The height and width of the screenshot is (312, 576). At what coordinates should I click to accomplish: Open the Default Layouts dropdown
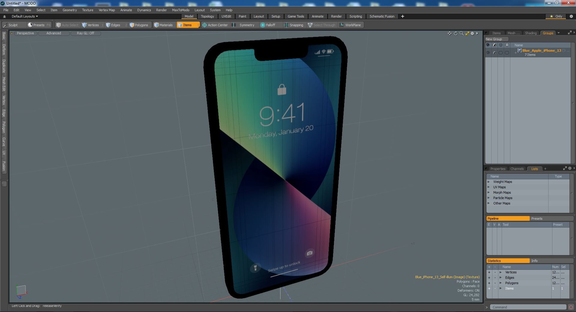[x=25, y=16]
